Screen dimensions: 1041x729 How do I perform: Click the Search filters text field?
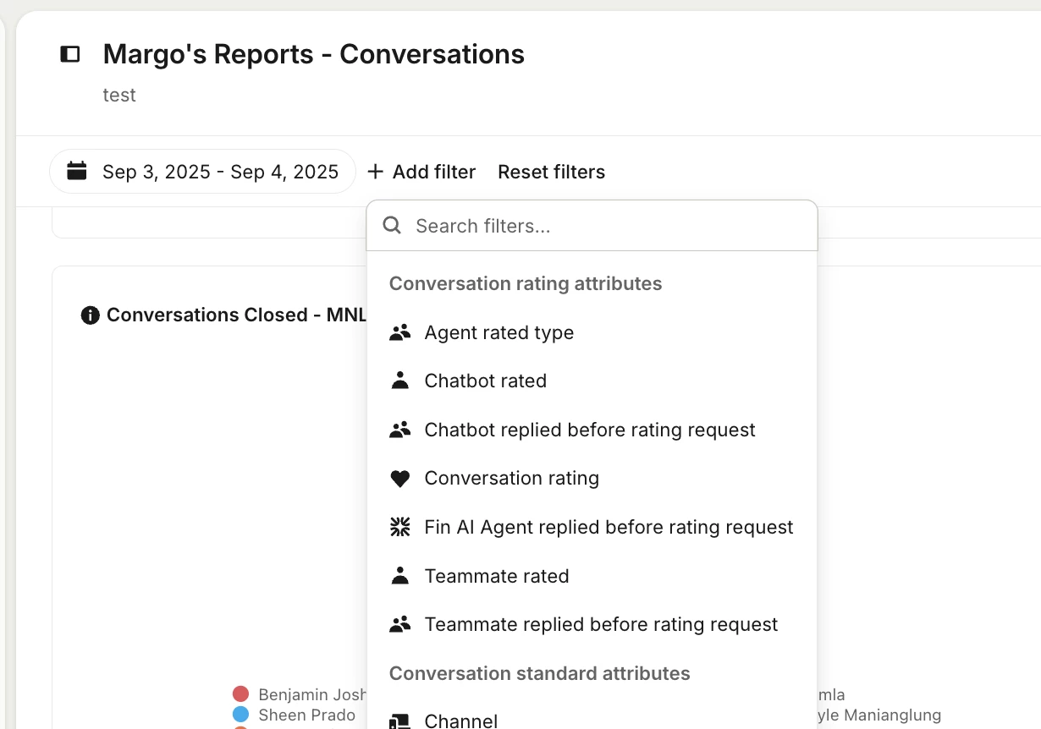tap(592, 226)
